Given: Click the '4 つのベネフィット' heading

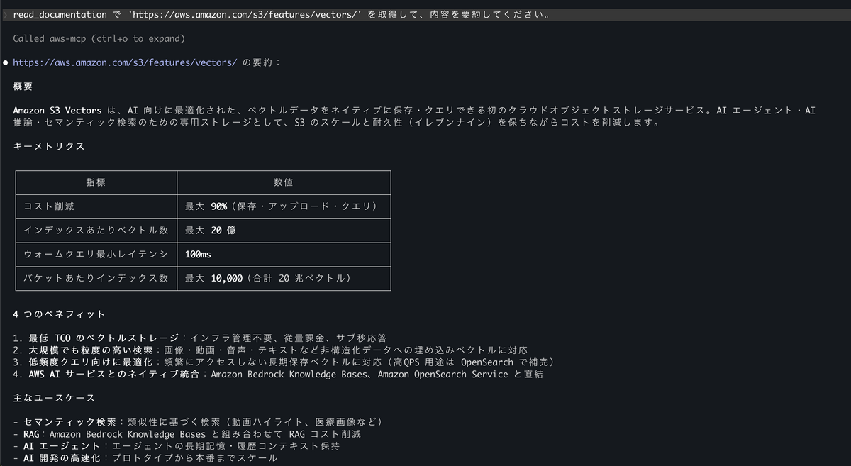Looking at the screenshot, I should [59, 314].
